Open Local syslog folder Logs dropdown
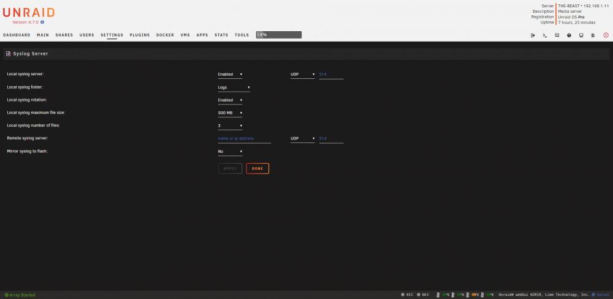 (234, 87)
